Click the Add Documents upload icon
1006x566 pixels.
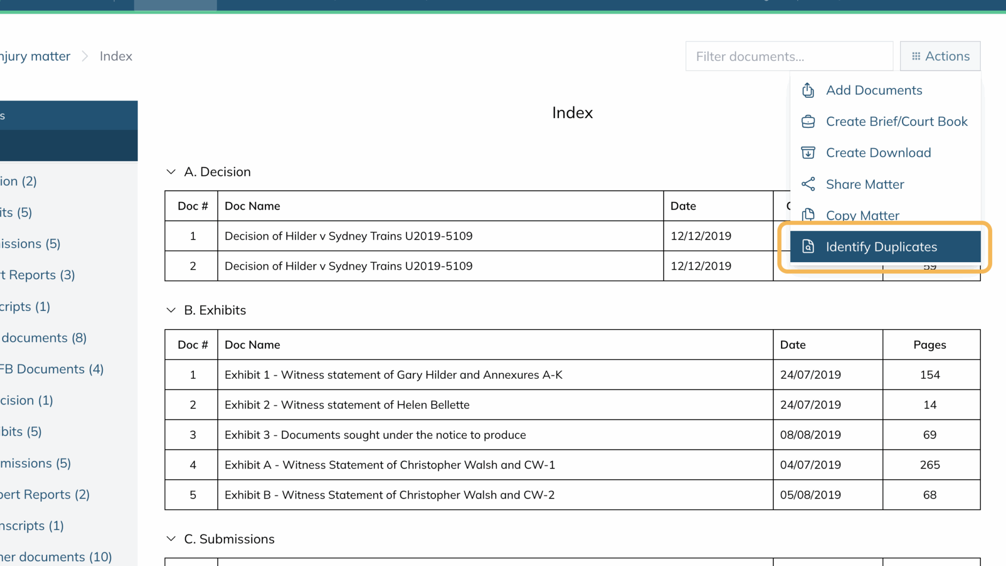click(808, 90)
